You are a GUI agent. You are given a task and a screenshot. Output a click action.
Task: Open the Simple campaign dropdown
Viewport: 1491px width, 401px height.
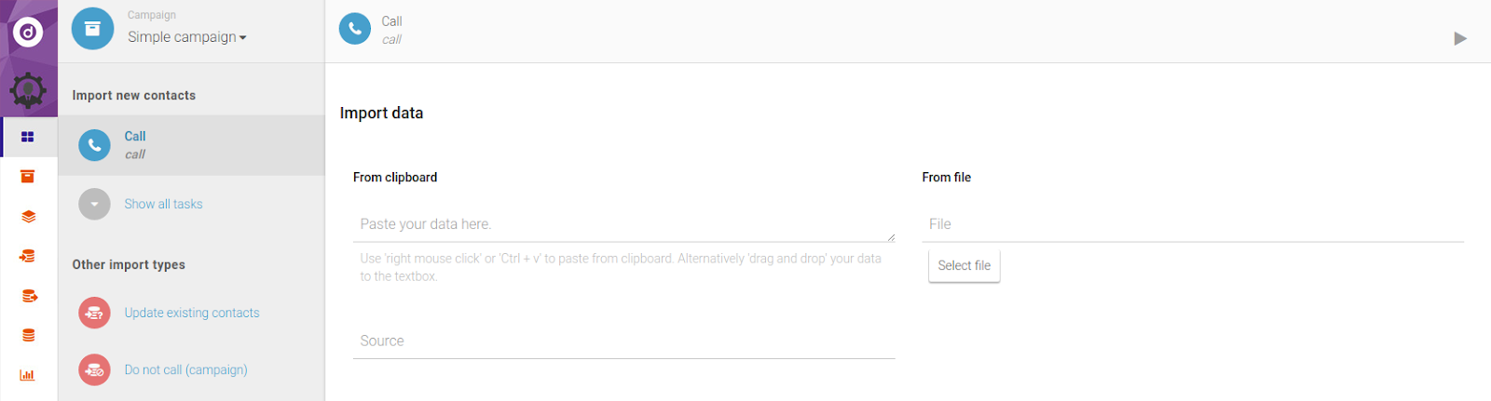[186, 37]
